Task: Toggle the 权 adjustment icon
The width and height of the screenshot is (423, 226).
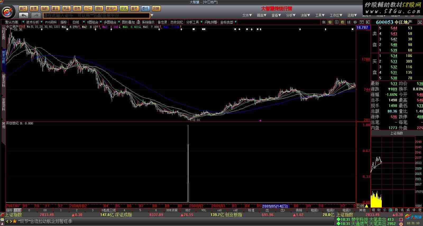Action: 343,22
